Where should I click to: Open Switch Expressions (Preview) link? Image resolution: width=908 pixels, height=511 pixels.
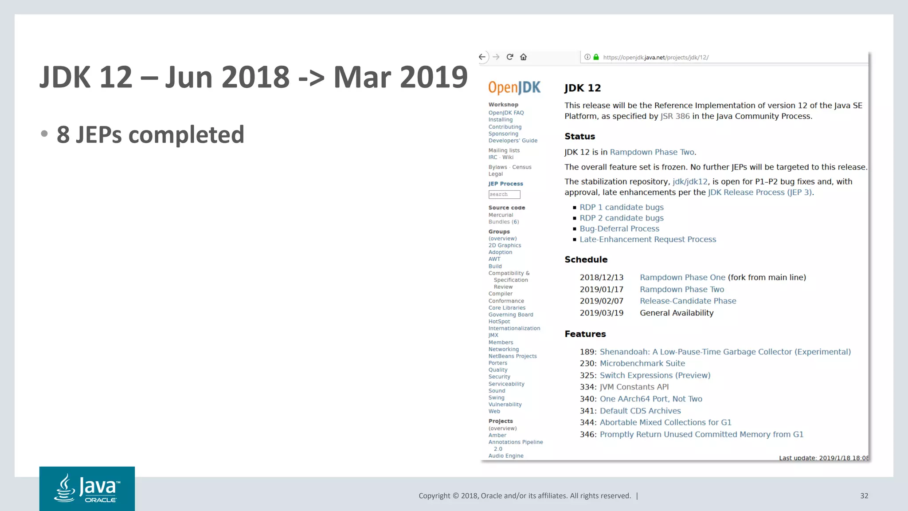pyautogui.click(x=655, y=375)
